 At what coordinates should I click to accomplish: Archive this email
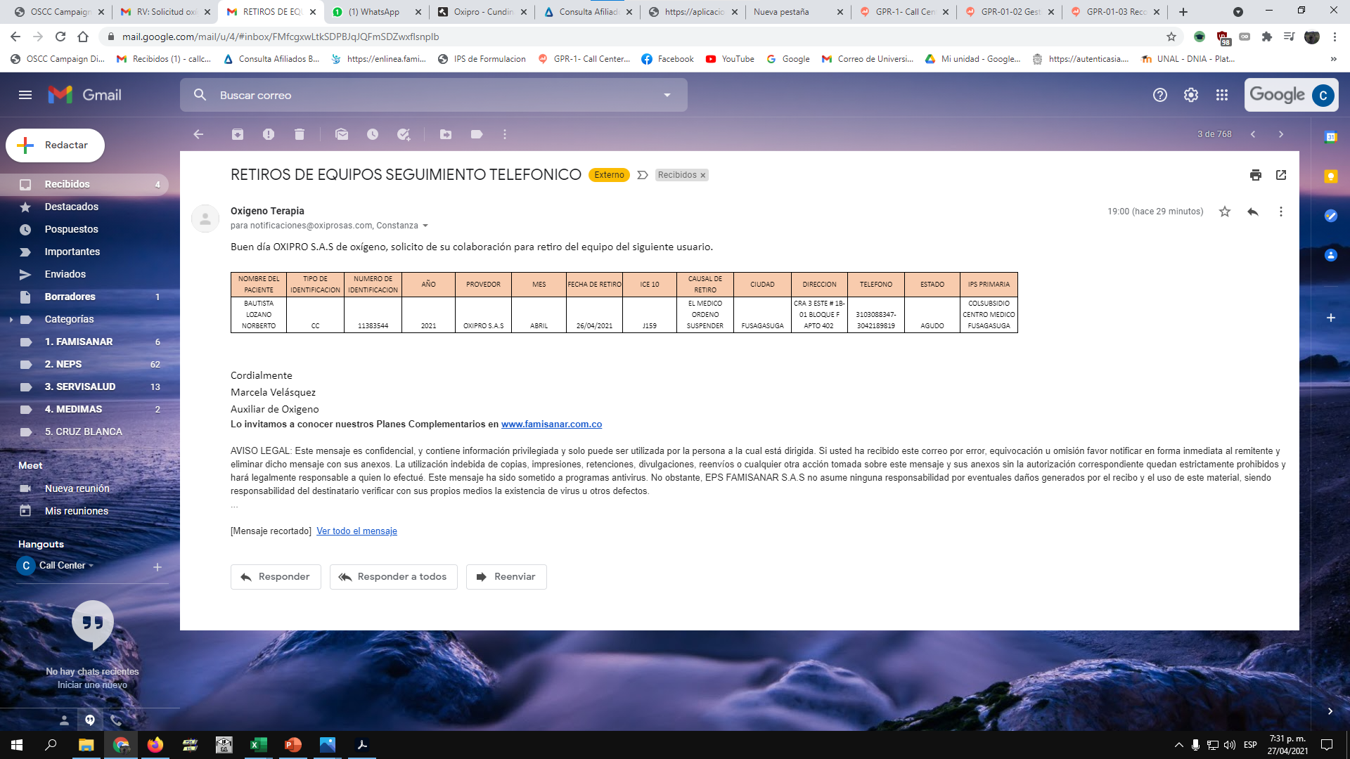point(238,134)
